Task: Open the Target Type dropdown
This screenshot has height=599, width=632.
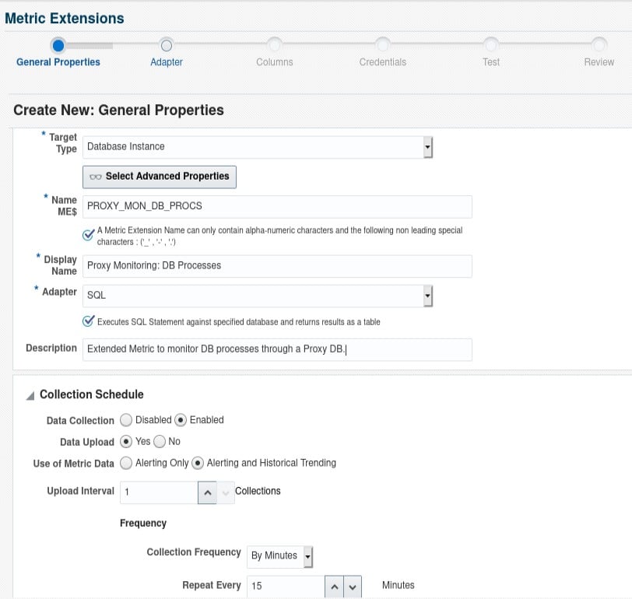Action: click(427, 147)
